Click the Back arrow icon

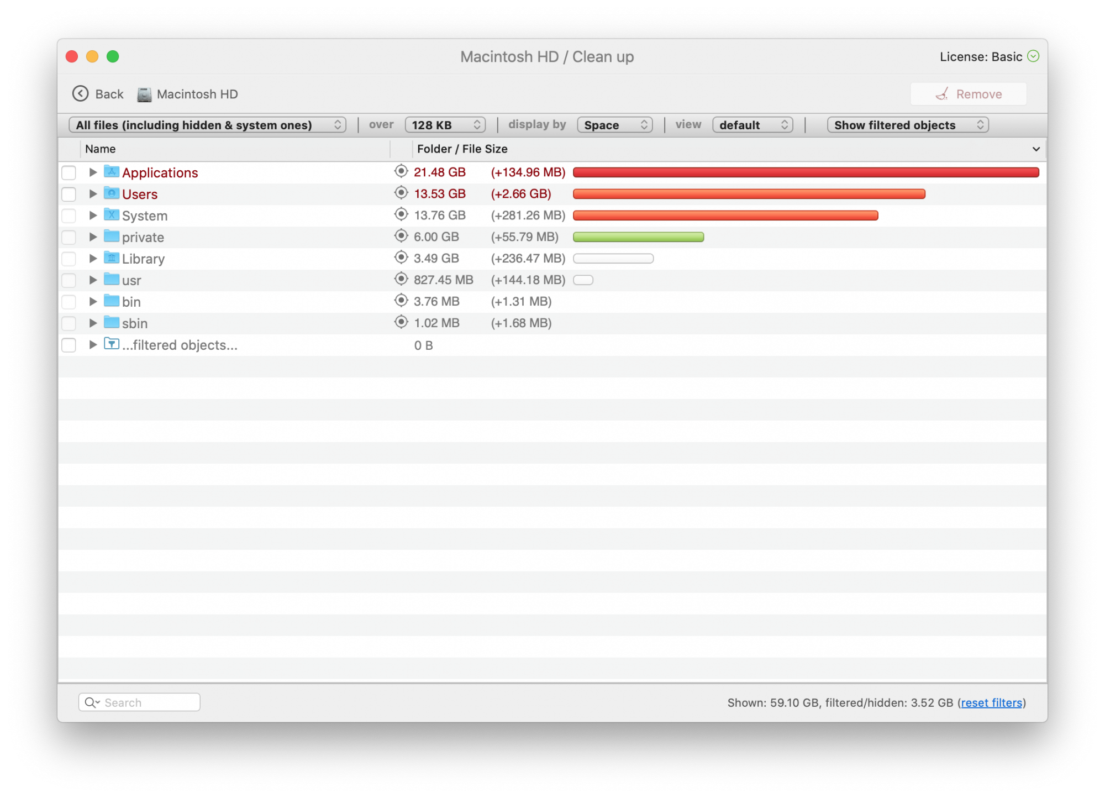point(80,94)
